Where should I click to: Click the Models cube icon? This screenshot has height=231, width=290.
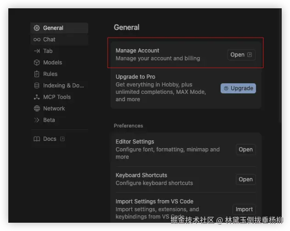pyautogui.click(x=37, y=63)
